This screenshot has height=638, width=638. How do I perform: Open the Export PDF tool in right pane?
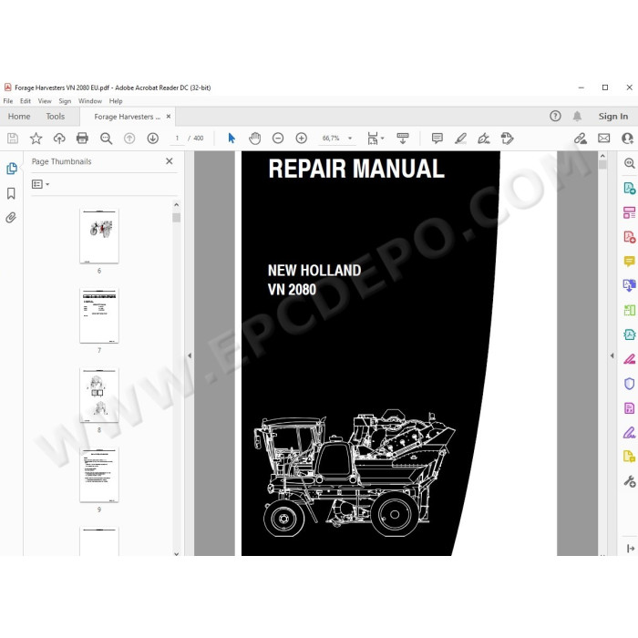[x=629, y=188]
